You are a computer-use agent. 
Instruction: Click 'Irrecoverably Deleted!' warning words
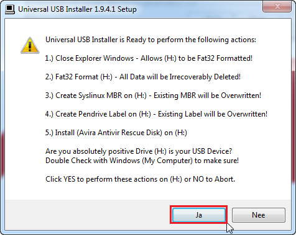[205, 77]
